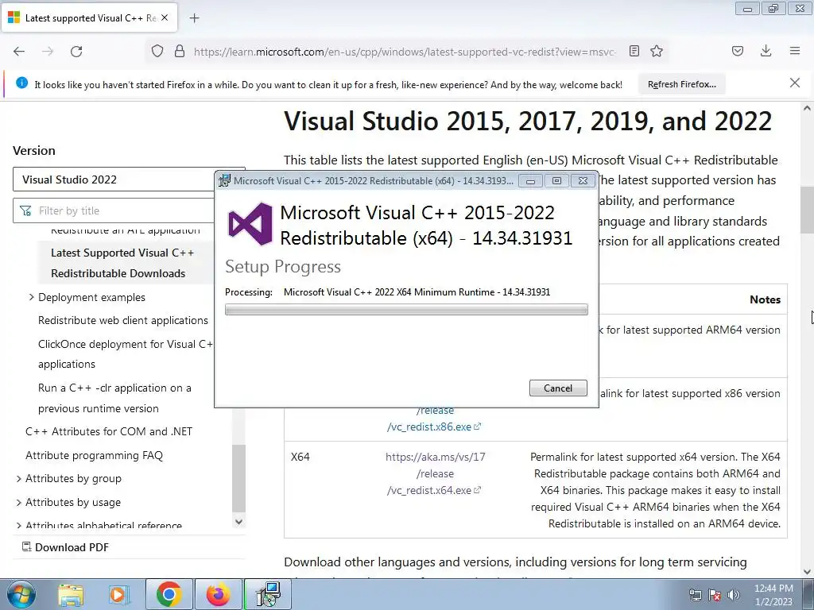Open volume speaker tray icon

click(734, 595)
